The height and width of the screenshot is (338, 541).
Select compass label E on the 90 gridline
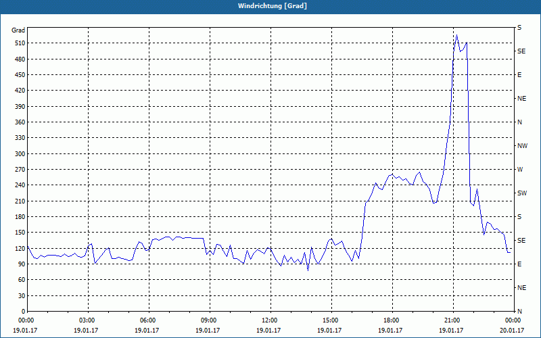pos(519,264)
